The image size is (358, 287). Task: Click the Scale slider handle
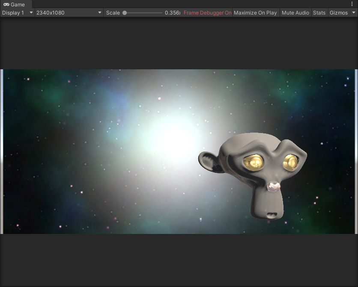125,13
